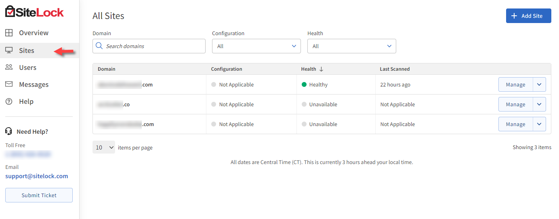The image size is (559, 219).
Task: Click the Help question mark icon
Action: [x=9, y=101]
